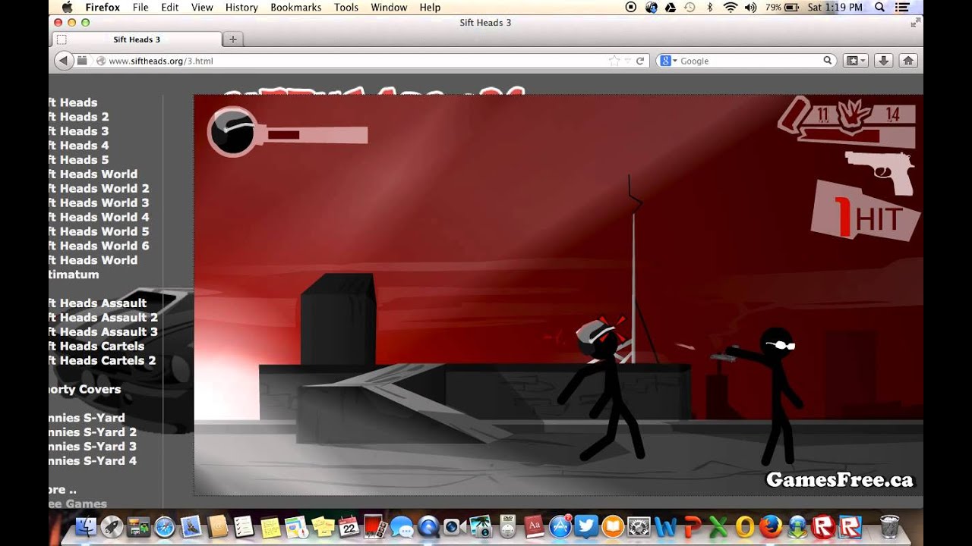This screenshot has width=972, height=546.
Task: Open Vinnies S-Yard 4 link
Action: (93, 461)
